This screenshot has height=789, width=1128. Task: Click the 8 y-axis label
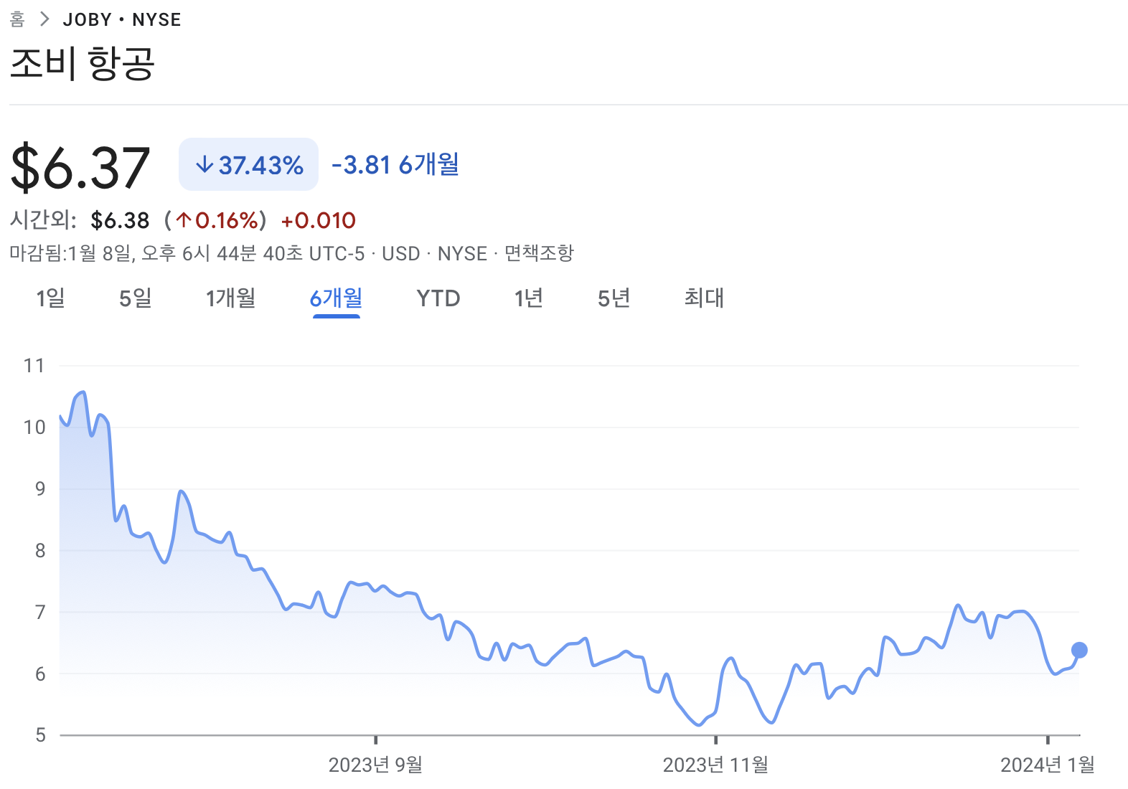click(x=40, y=551)
